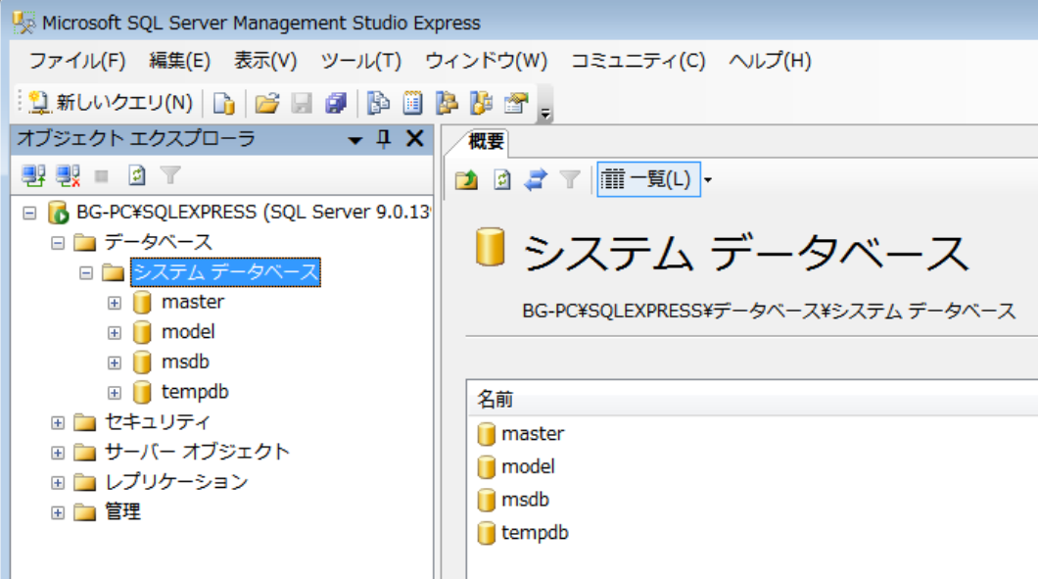Image resolution: width=1038 pixels, height=579 pixels.
Task: Expand the レプリケーション folder
Action: 58,482
